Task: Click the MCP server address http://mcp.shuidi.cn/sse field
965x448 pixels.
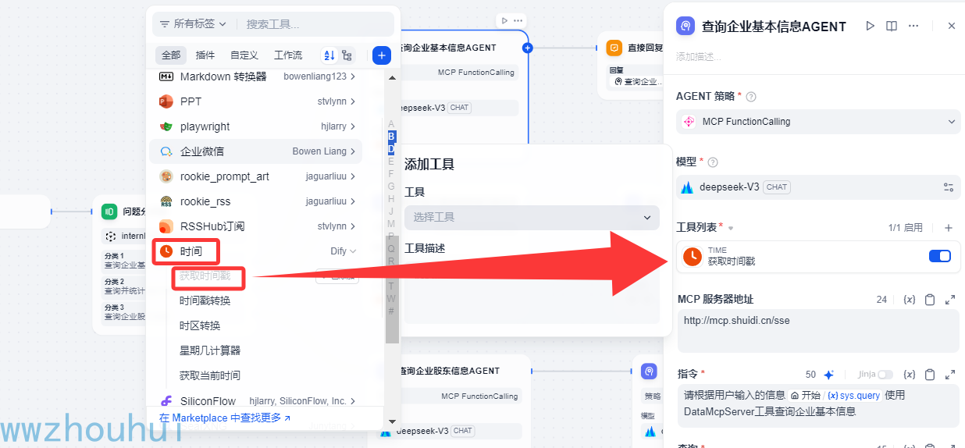Action: coord(818,330)
